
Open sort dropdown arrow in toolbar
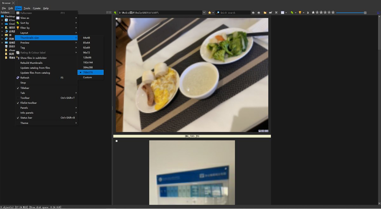295,13
